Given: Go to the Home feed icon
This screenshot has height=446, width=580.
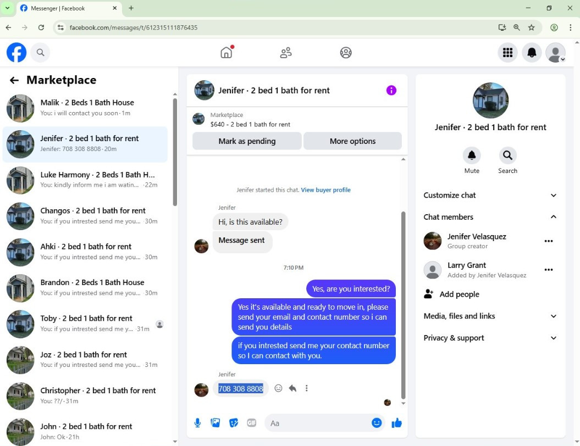Looking at the screenshot, I should click(x=227, y=53).
